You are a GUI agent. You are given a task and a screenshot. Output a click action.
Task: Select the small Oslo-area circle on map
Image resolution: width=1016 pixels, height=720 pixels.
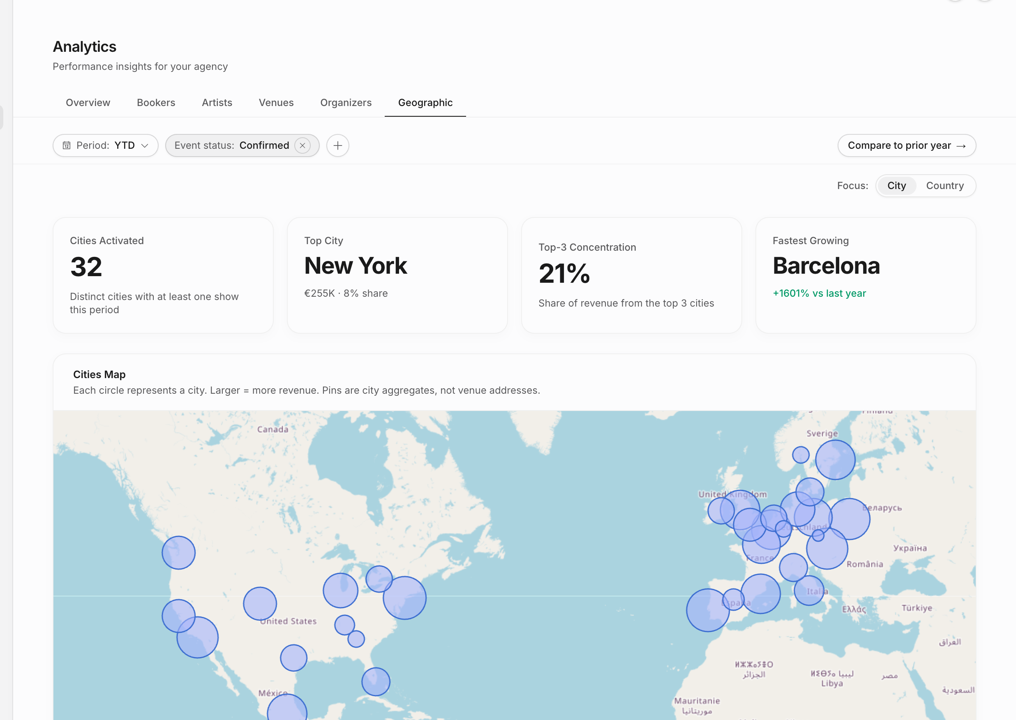coord(801,455)
